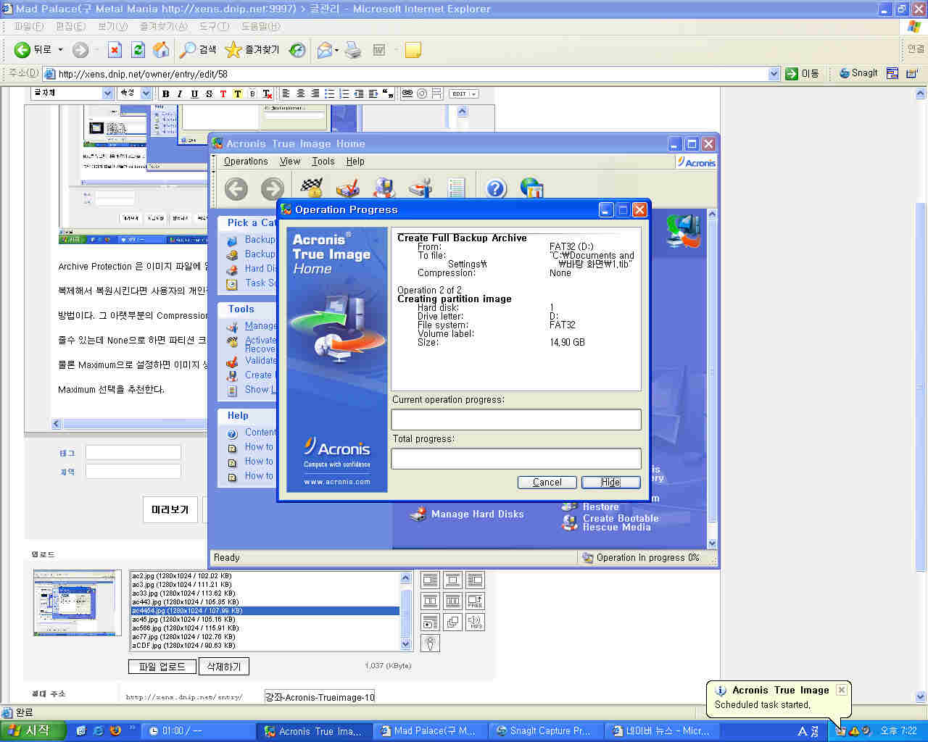Click the yellow T highlight color icon

(x=237, y=93)
